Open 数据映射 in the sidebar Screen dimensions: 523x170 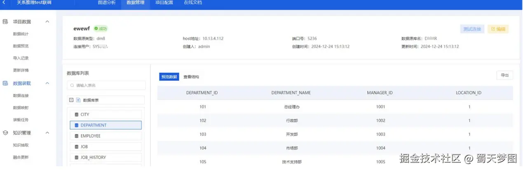pos(21,107)
